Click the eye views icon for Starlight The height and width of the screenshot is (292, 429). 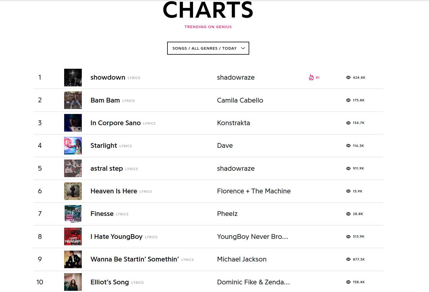(348, 146)
